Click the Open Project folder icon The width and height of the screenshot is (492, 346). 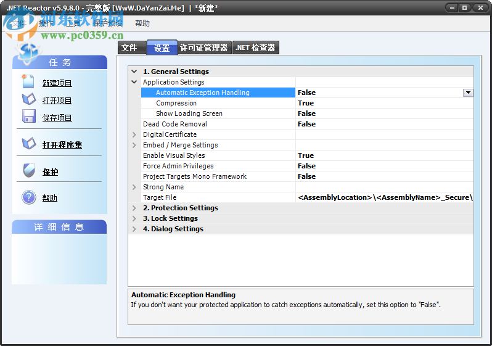(x=29, y=99)
